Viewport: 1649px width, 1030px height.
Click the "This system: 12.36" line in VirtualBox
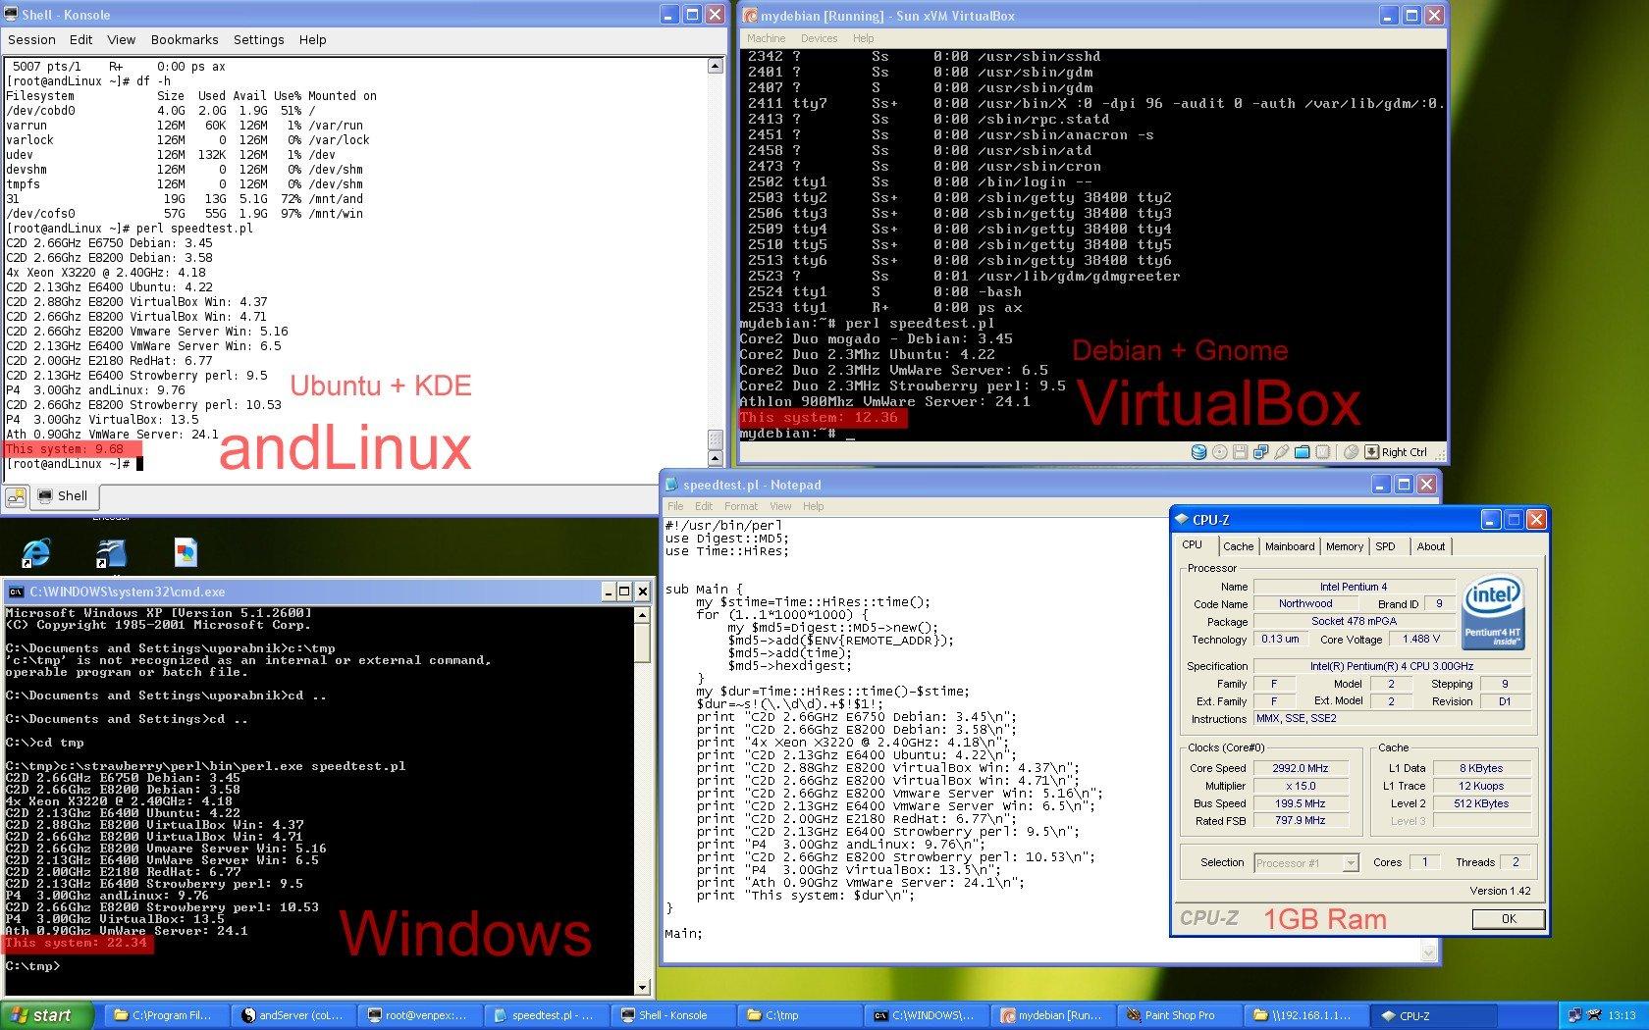[x=819, y=417]
